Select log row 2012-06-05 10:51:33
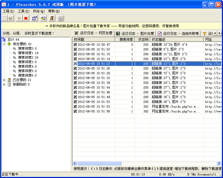The image size is (223, 178). coord(147,78)
